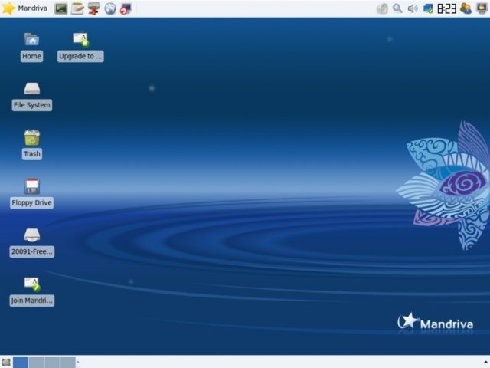Image resolution: width=490 pixels, height=368 pixels.
Task: Select the 20091-Free... disc icon
Action: coord(32,242)
